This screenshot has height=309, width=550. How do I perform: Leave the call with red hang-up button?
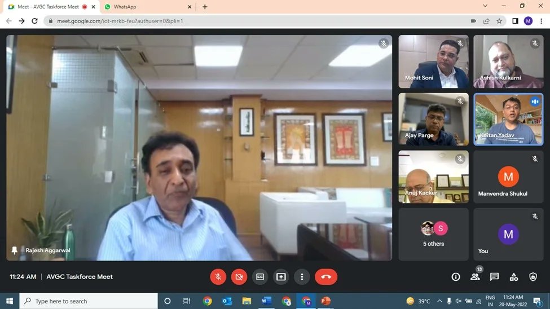pyautogui.click(x=326, y=277)
